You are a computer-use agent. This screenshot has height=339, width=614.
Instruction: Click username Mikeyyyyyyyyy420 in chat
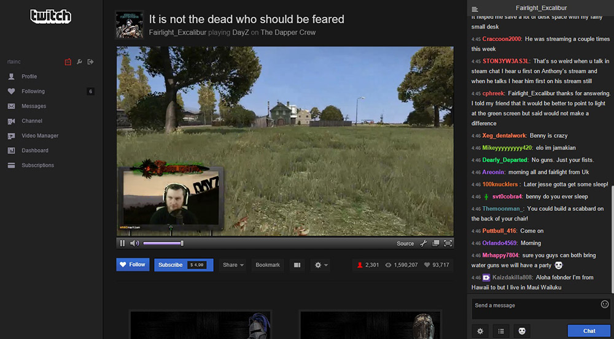(507, 148)
